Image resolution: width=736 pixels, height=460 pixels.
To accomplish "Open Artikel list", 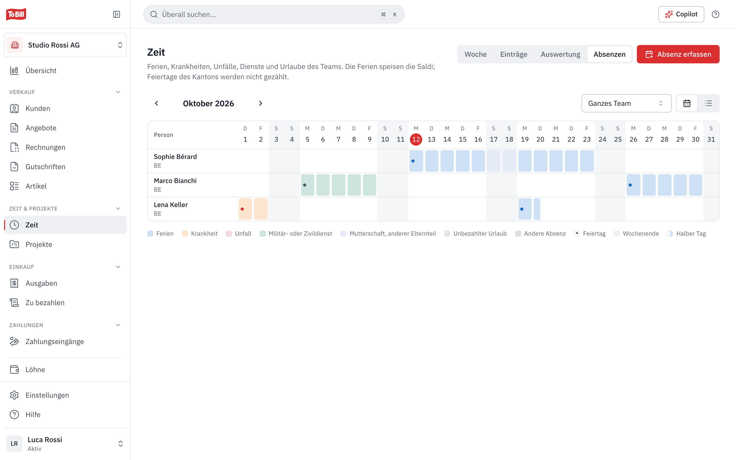I will pyautogui.click(x=65, y=186).
